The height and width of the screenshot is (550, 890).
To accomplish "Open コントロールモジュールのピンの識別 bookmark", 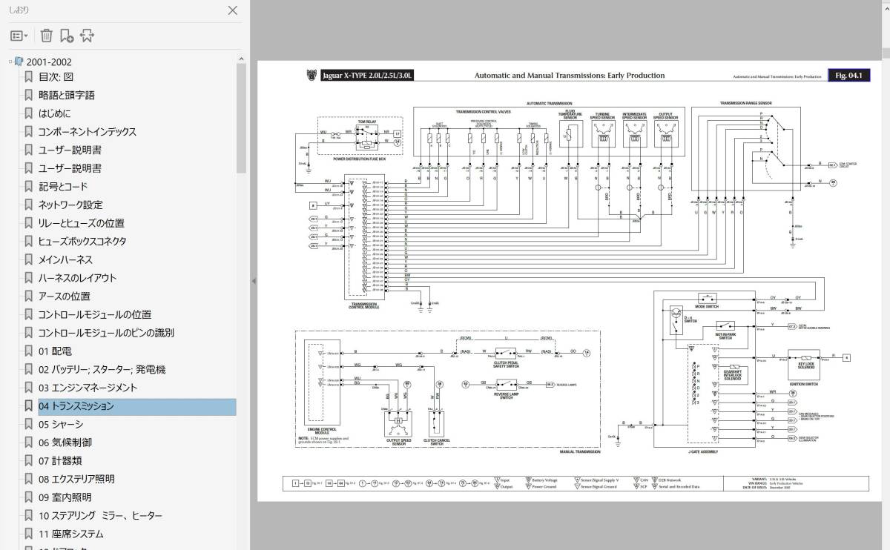I will coord(106,333).
